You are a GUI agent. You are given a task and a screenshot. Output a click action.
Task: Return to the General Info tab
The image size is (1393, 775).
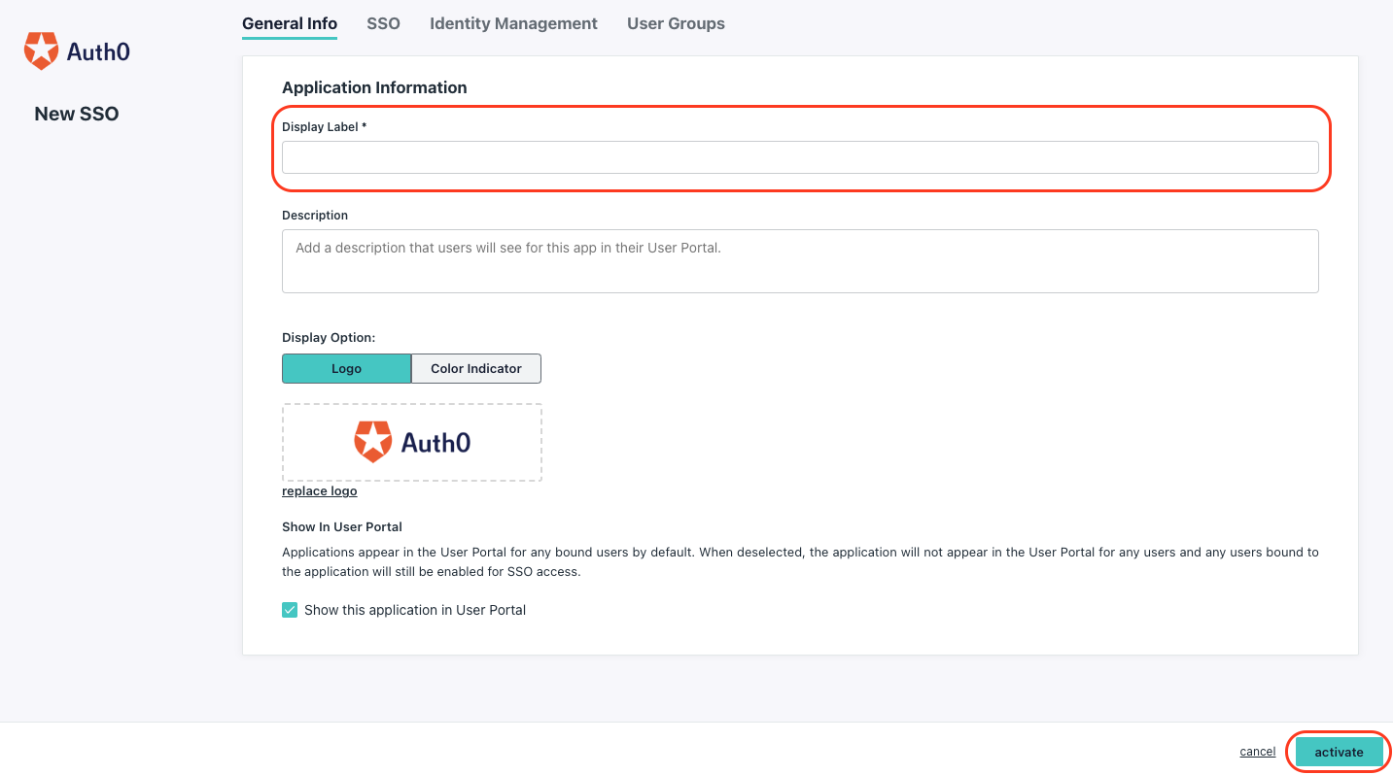pos(289,23)
